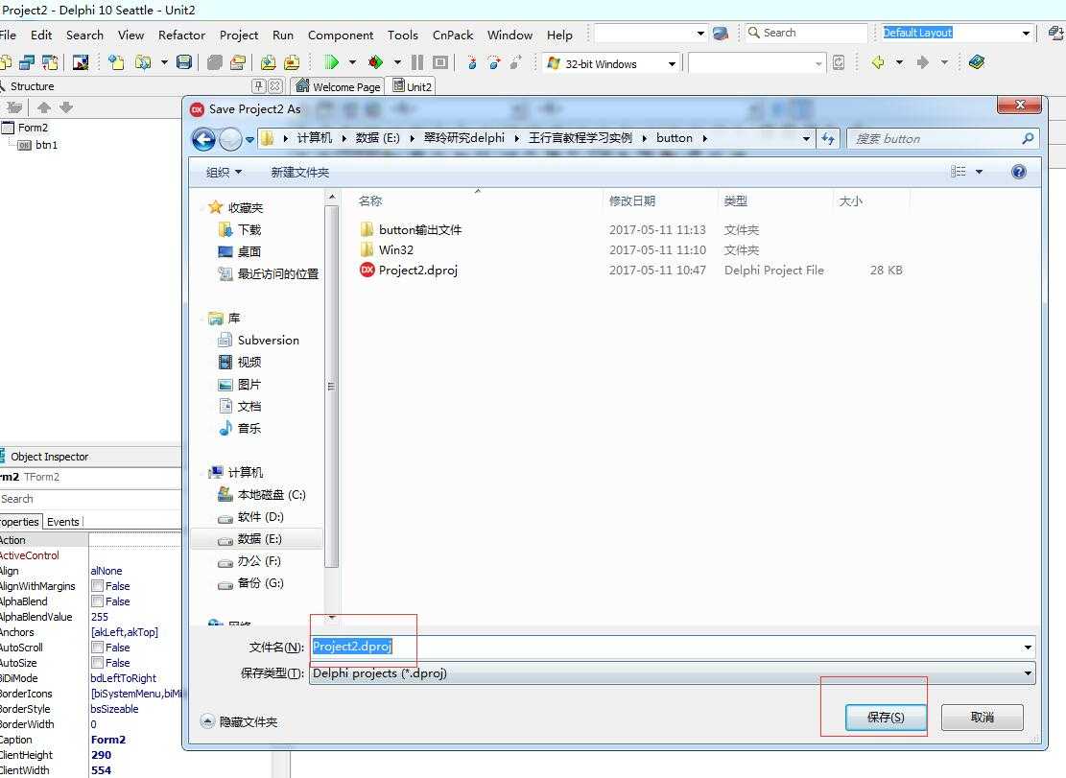Click the Step Over debug icon
This screenshot has width=1066, height=778.
(493, 62)
